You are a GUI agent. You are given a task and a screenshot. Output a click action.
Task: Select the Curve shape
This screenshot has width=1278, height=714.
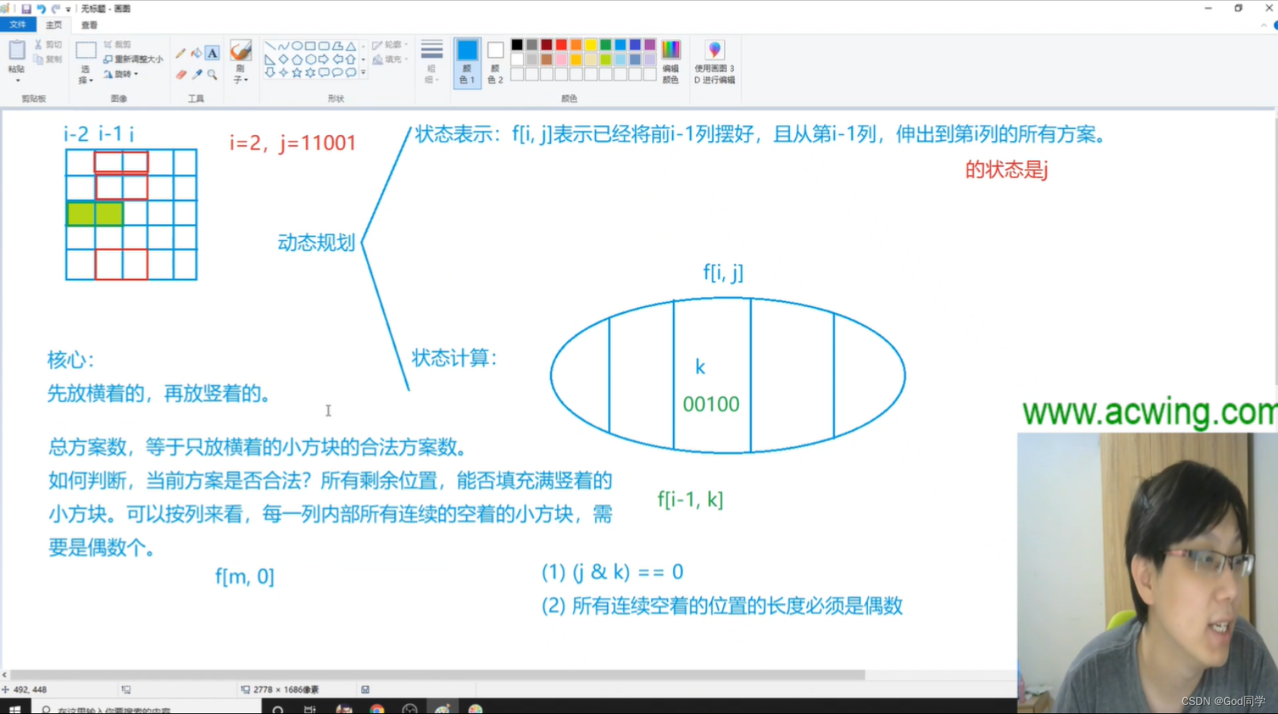pyautogui.click(x=283, y=45)
